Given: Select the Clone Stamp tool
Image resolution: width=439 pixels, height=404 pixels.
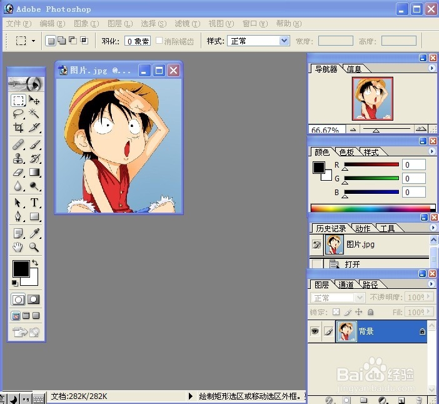Looking at the screenshot, I should click(18, 158).
